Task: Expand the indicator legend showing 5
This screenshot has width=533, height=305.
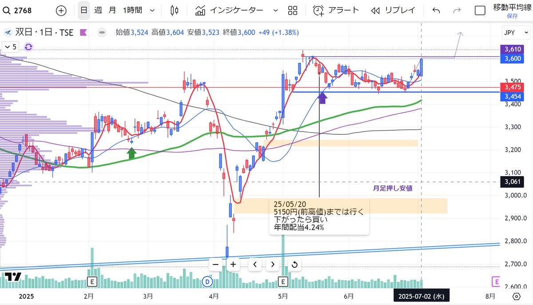Action: coord(10,47)
